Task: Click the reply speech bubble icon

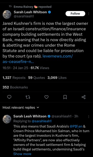Action: click(x=9, y=97)
